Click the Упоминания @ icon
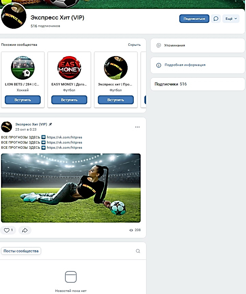Viewport: 246px width, 294px height. coord(159,45)
